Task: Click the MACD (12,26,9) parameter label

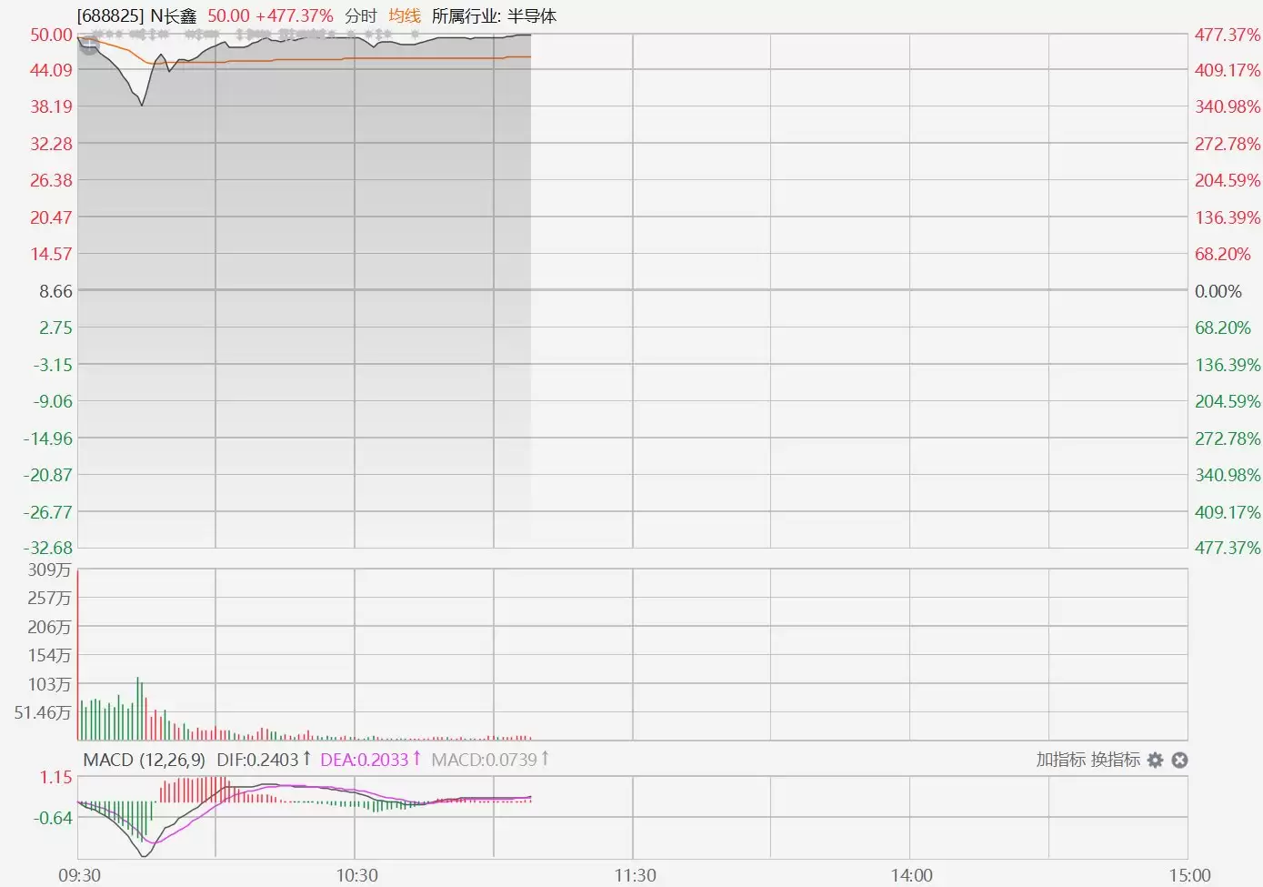Action: click(145, 760)
